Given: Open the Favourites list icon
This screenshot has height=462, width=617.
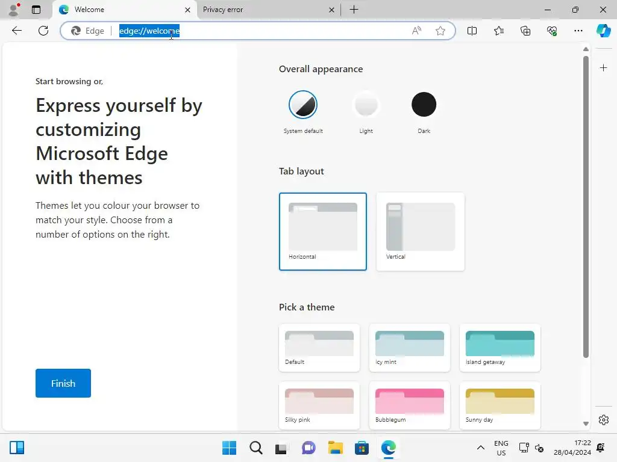Looking at the screenshot, I should tap(498, 31).
